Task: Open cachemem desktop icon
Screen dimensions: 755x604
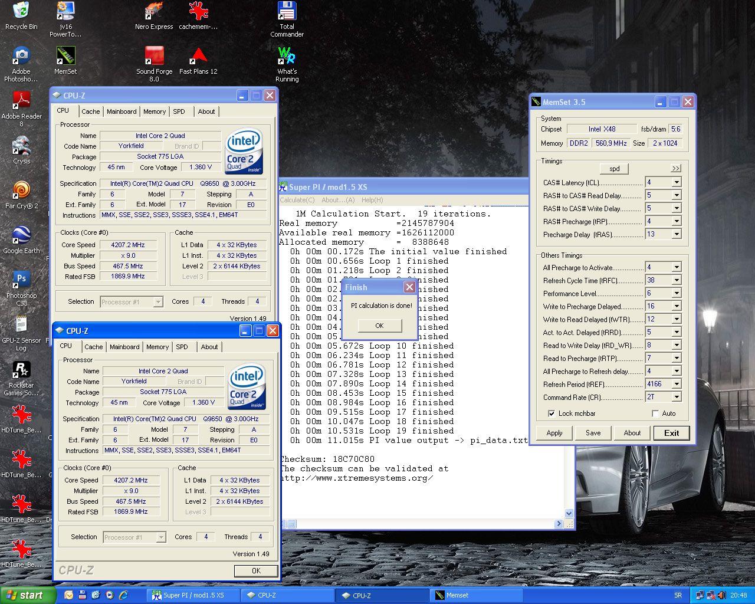Action: 198,16
